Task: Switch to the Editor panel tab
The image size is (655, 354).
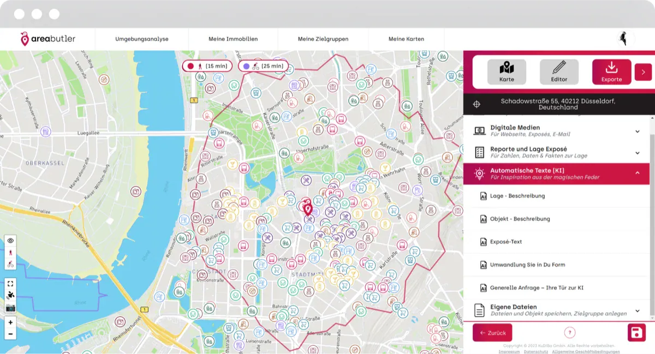Action: pyautogui.click(x=559, y=72)
